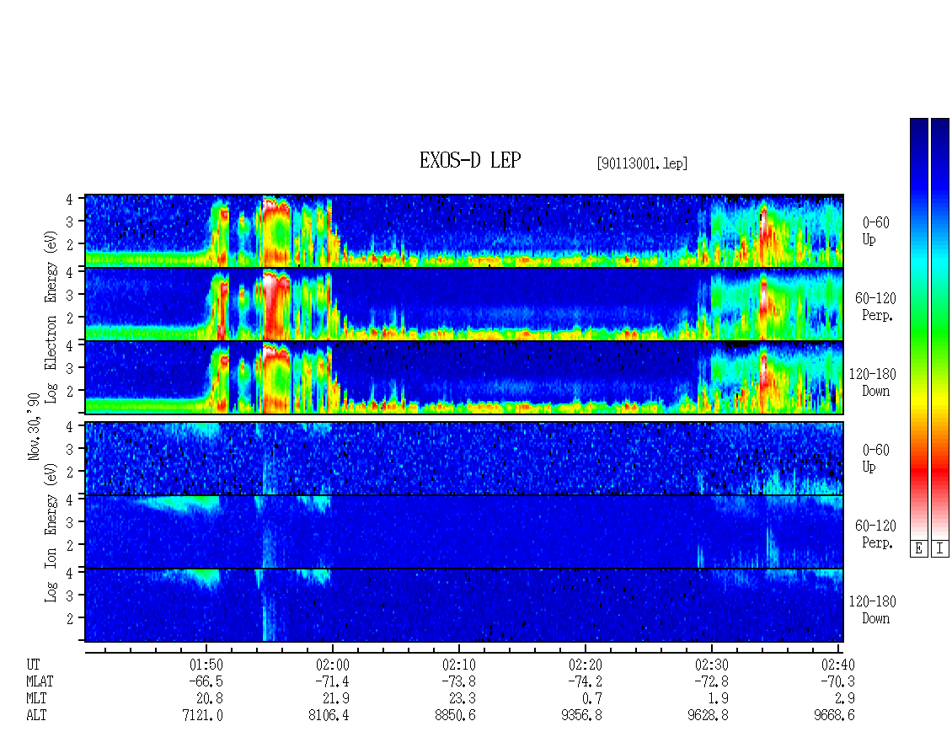Click the 120-180 Down label beside the bottom ion panel
952x737 pixels.
[x=873, y=610]
